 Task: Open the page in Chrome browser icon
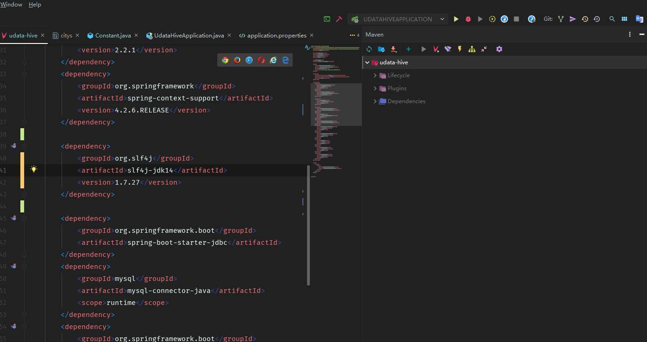225,60
